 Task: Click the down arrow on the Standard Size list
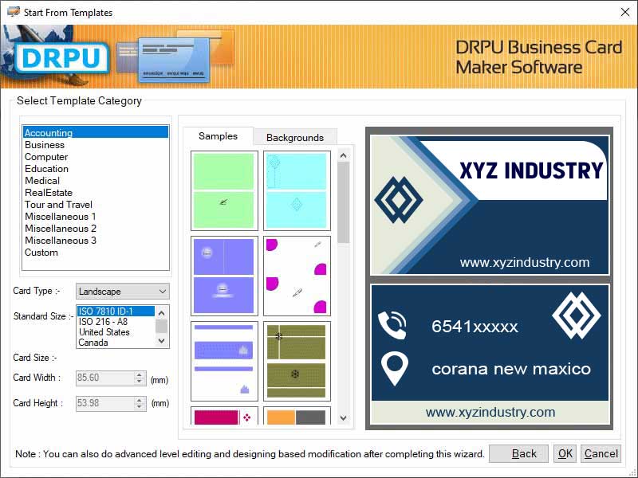pos(161,341)
